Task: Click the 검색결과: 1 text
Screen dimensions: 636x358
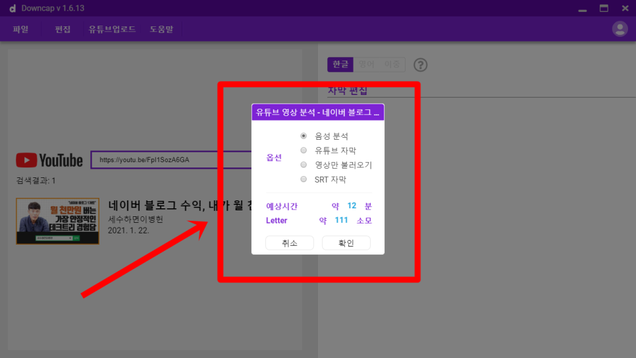Action: tap(36, 181)
